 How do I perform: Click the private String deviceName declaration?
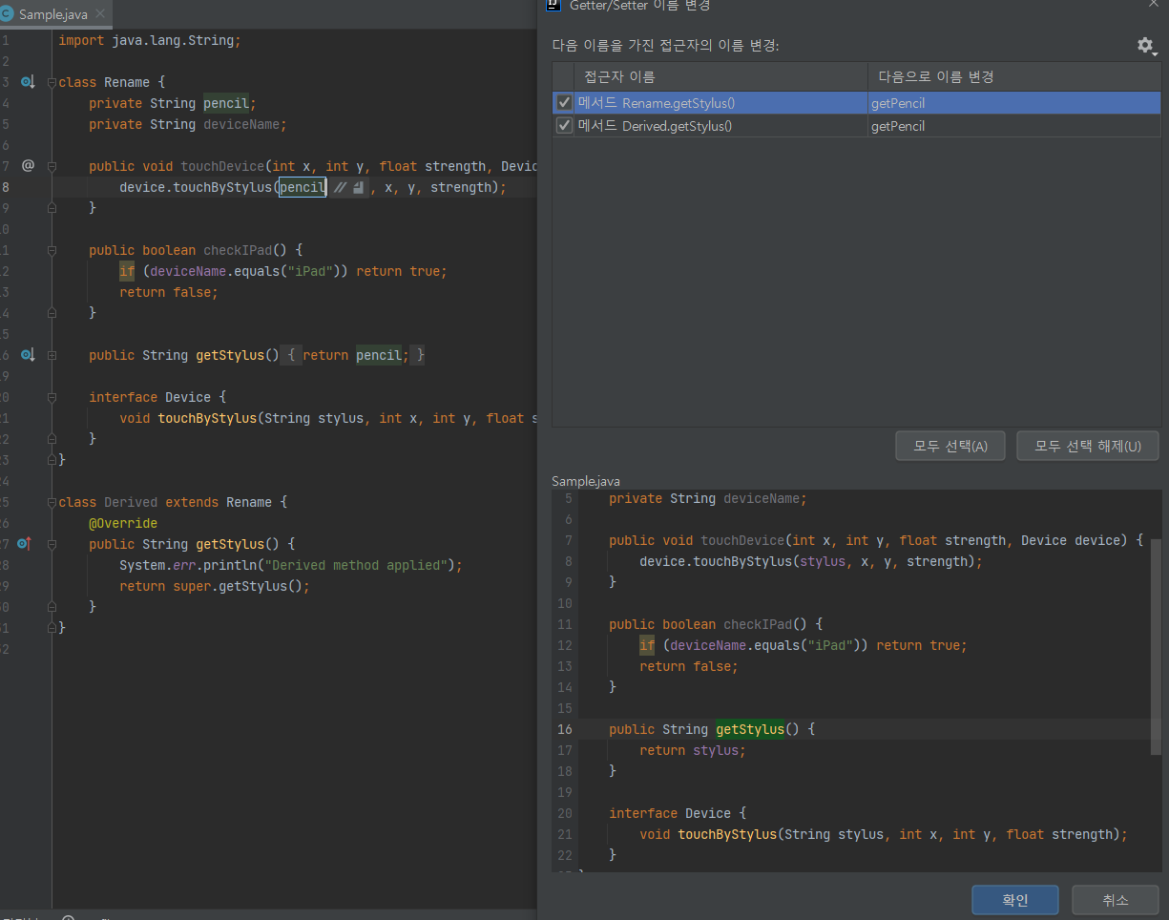188,125
